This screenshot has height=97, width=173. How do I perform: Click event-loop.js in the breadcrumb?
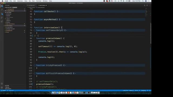click(32, 8)
